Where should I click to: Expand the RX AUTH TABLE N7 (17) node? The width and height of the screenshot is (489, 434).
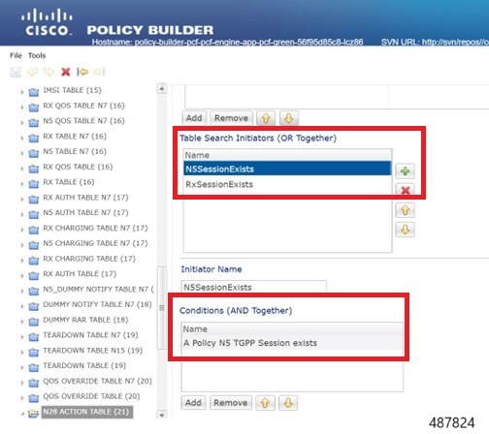(22, 200)
